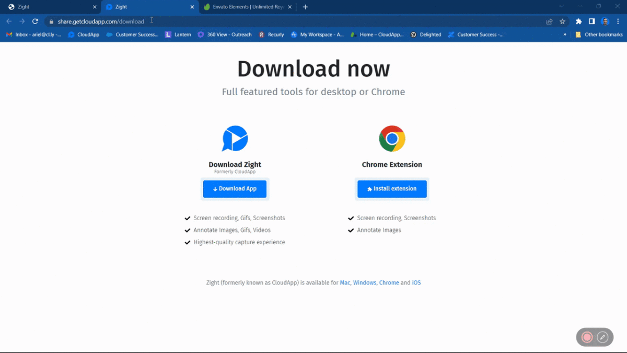Open the Chrome profile avatar
The height and width of the screenshot is (353, 627).
[605, 21]
